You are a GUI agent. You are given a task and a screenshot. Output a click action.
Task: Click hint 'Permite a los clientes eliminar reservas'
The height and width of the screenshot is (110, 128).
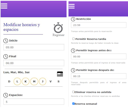pyautogui.click(x=95, y=96)
